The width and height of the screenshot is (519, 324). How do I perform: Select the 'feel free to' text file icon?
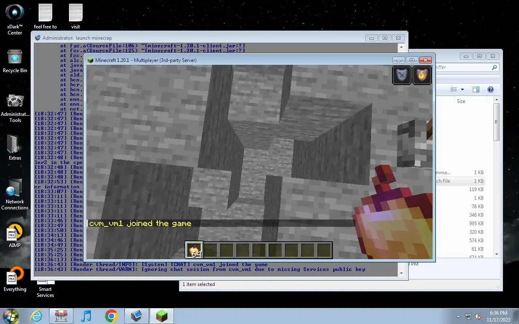tap(45, 16)
